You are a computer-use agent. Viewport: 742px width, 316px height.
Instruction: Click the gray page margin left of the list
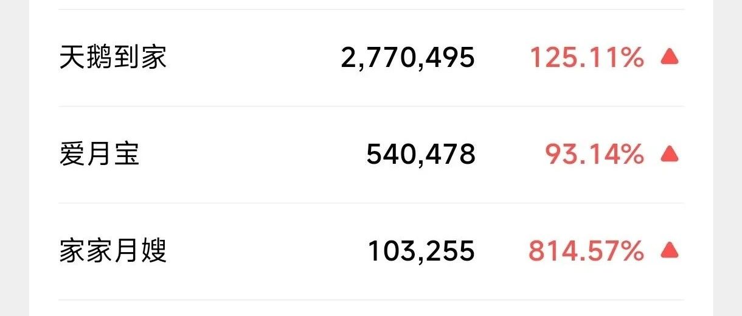pyautogui.click(x=14, y=158)
